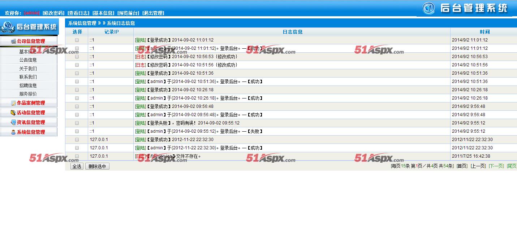The image size is (517, 246).
Task: Click the 活动信息管理 section icon
Action: (x=13, y=113)
